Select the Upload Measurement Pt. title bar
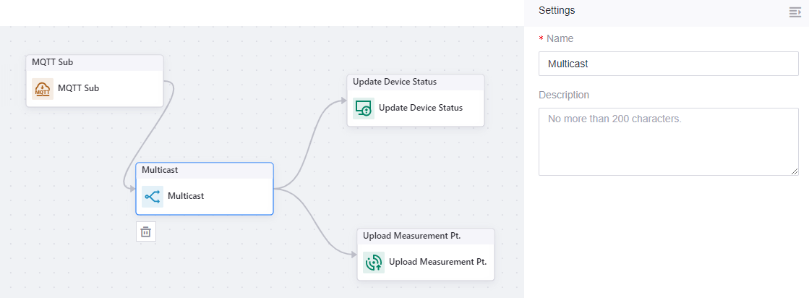 pyautogui.click(x=425, y=236)
